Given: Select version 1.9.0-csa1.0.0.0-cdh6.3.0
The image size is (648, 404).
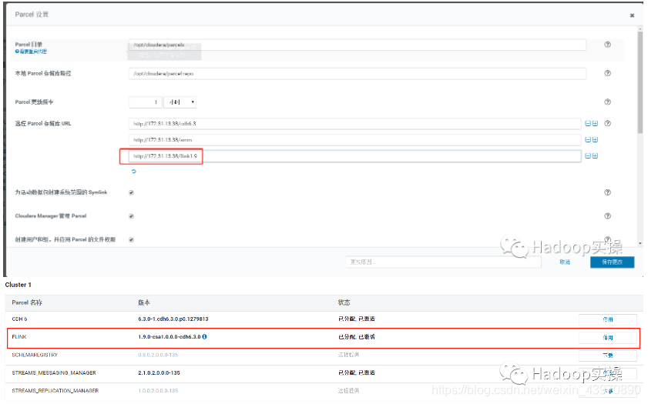Looking at the screenshot, I should [170, 337].
